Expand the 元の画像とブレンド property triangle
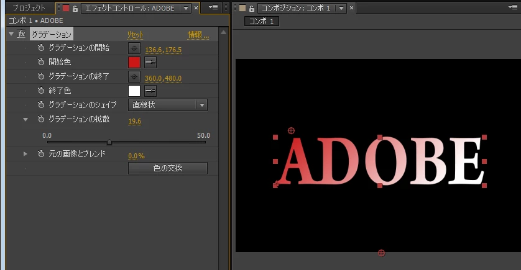The image size is (521, 270). pos(25,154)
